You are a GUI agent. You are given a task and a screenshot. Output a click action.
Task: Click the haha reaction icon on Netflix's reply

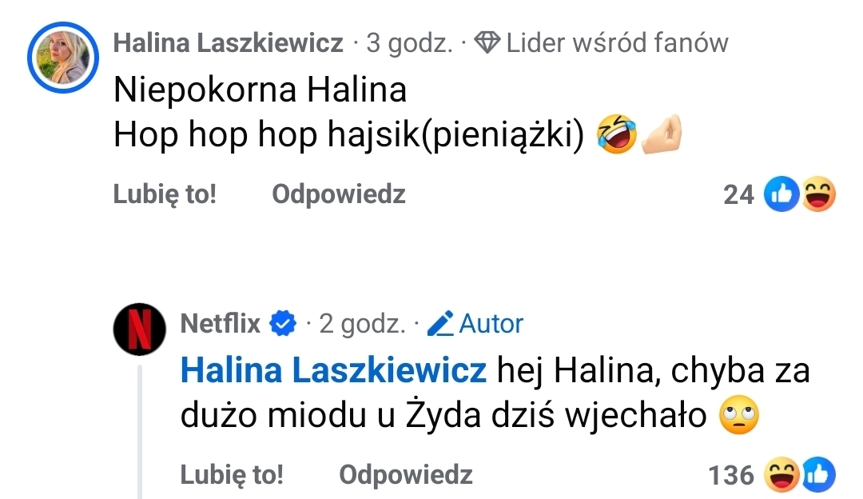(x=781, y=475)
